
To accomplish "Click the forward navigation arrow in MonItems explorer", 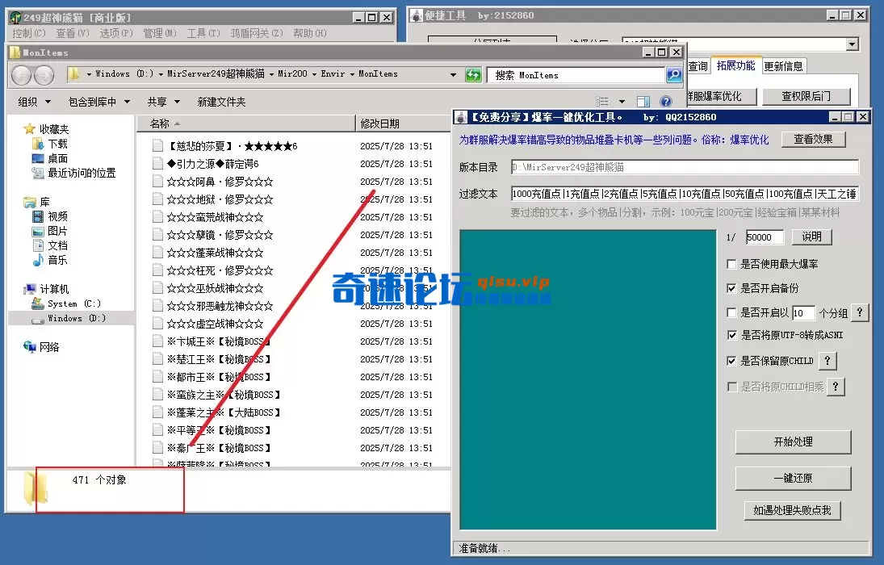I will click(44, 73).
